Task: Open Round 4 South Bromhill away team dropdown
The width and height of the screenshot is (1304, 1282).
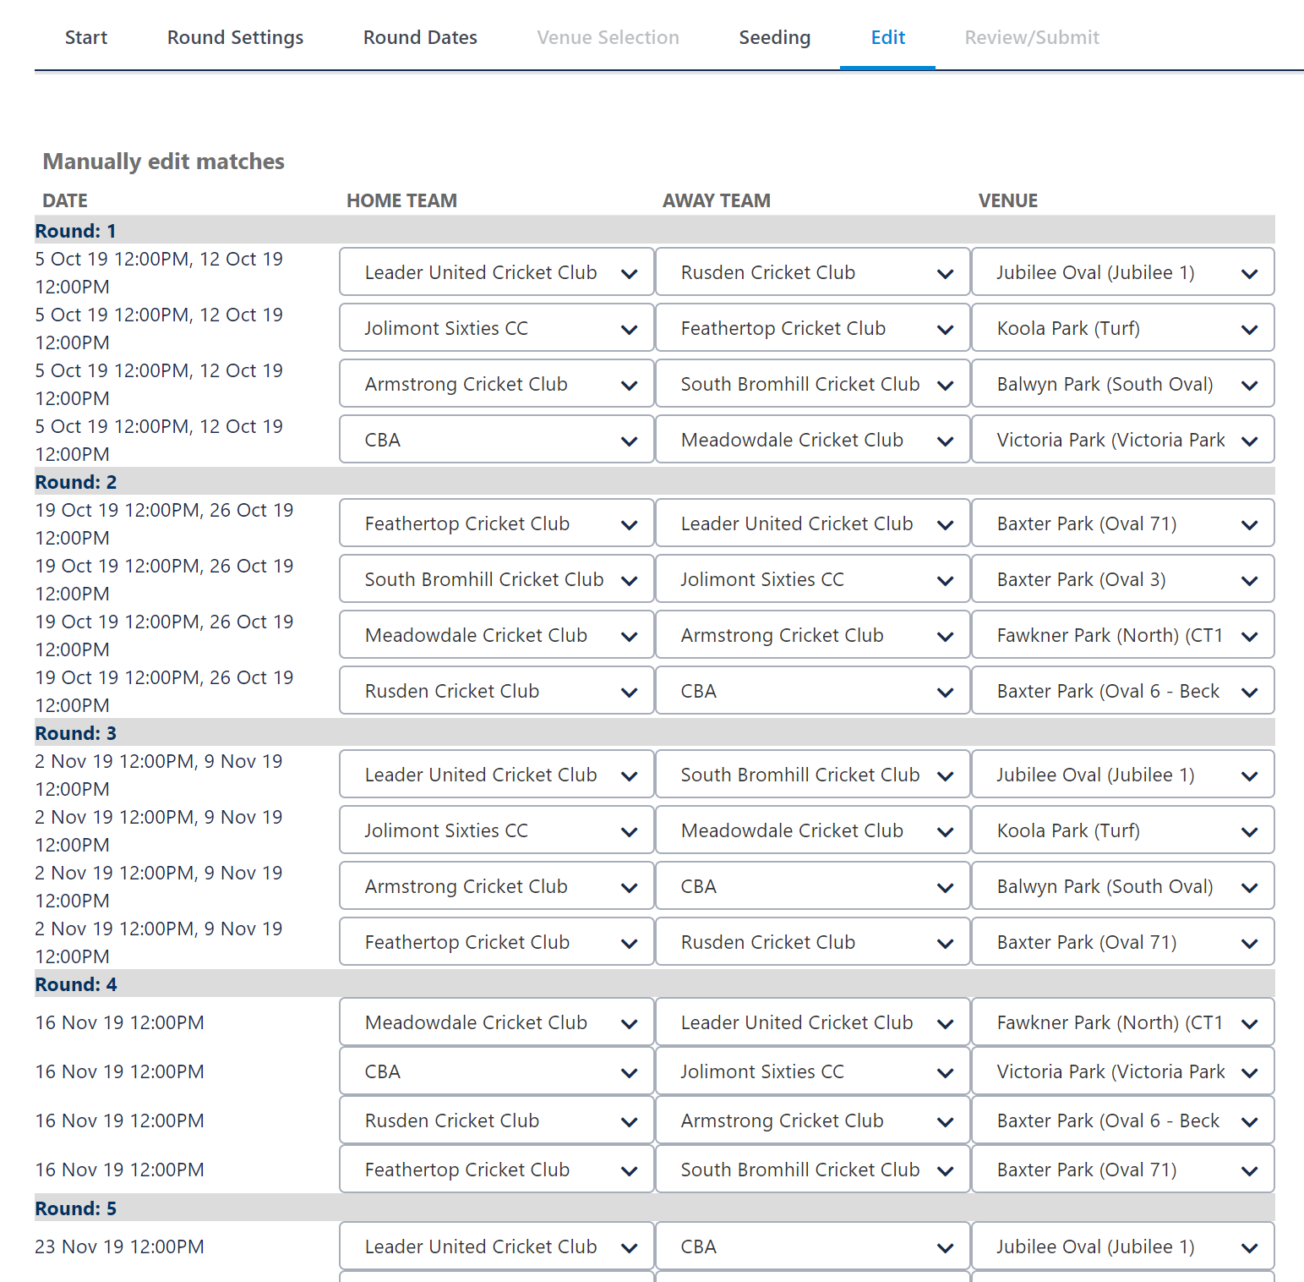Action: point(813,1169)
